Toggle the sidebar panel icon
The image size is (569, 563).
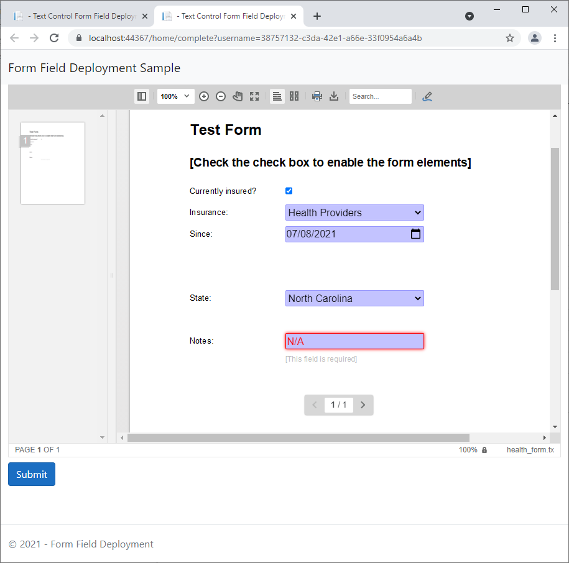(x=142, y=96)
